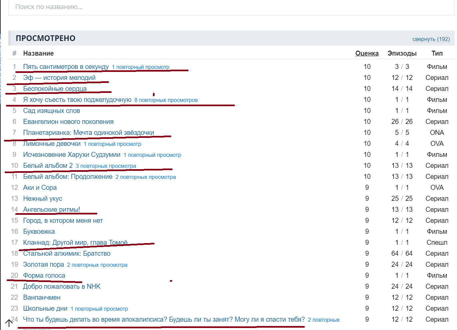This screenshot has width=457, height=330.
Task: Open Белый альбом 2 title
Action: [48, 165]
